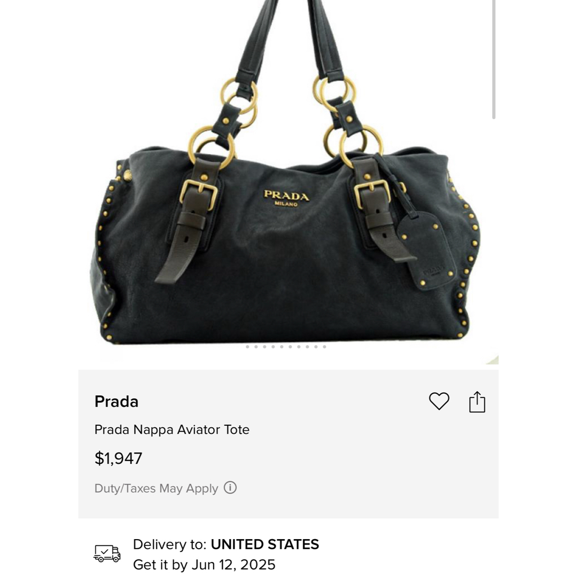This screenshot has height=577, width=577.
Task: Click the gold PRADA MILANO logo on bag
Action: pos(286,198)
